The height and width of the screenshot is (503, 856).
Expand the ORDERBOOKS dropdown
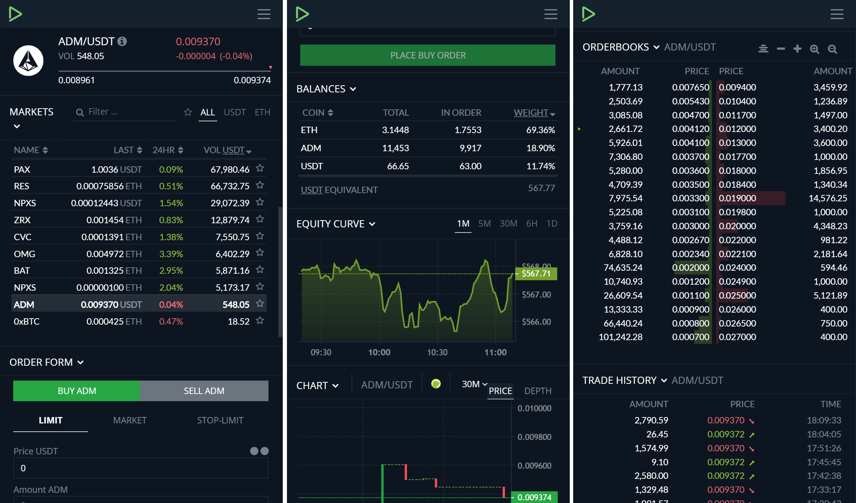coord(657,47)
